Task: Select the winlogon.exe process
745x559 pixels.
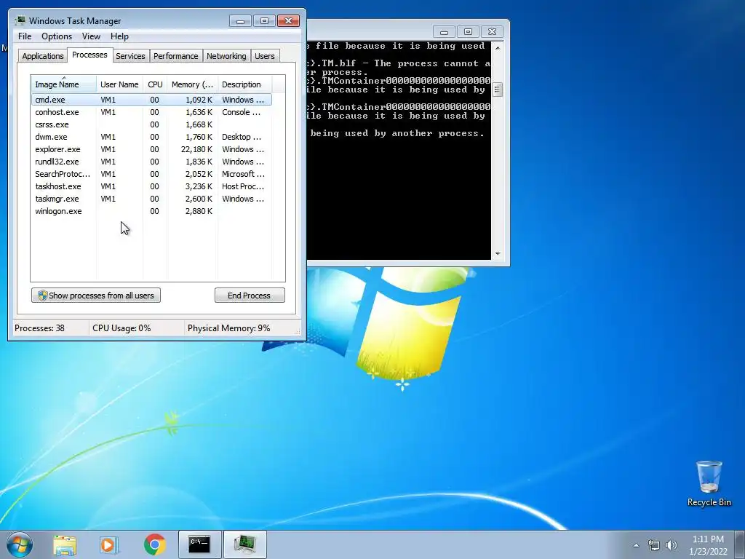Action: [151, 211]
